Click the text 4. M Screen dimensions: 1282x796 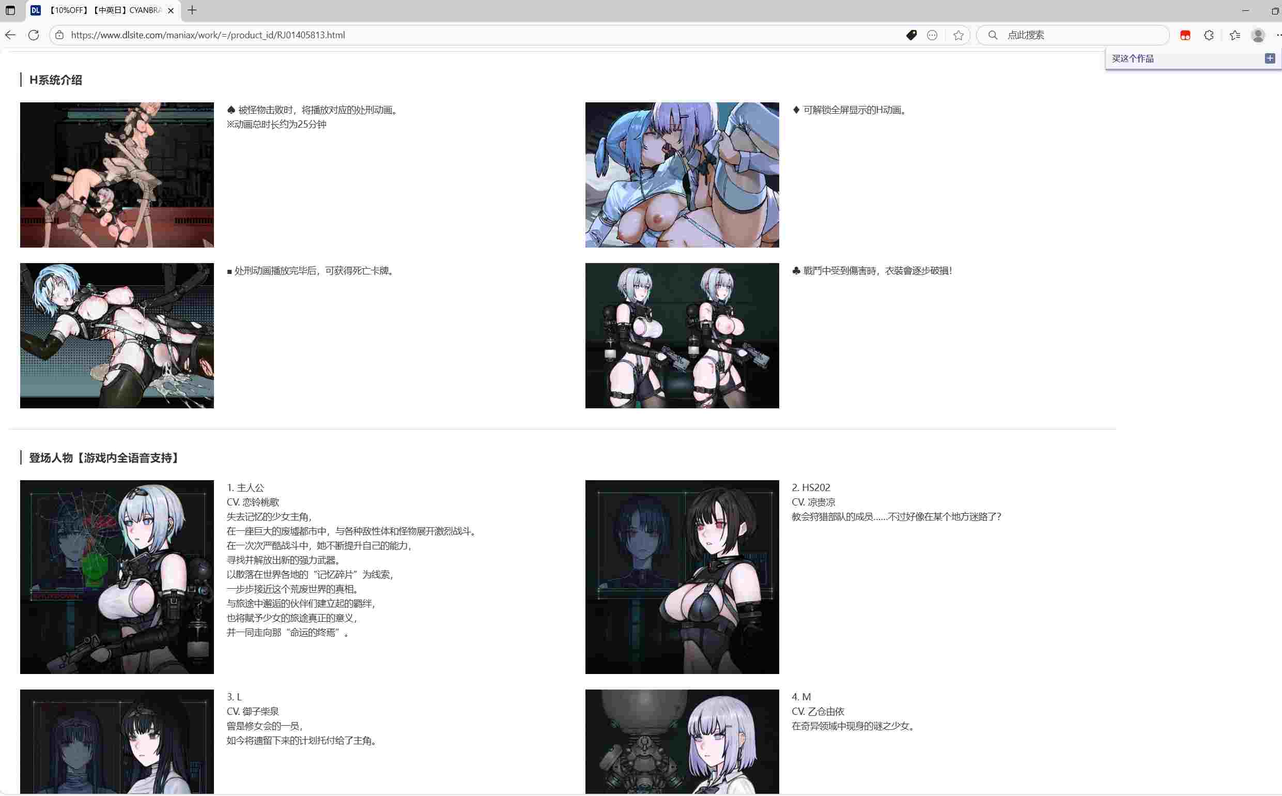click(x=801, y=697)
